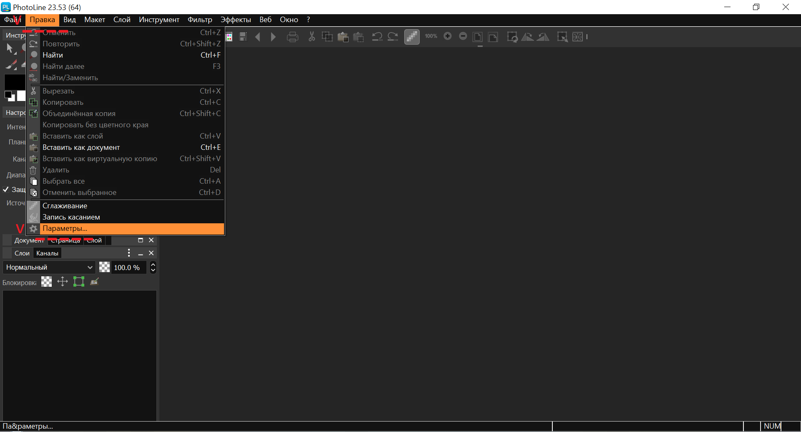Screen dimensions: 801x432
Task: Toggle the green size lock icon
Action: [79, 282]
